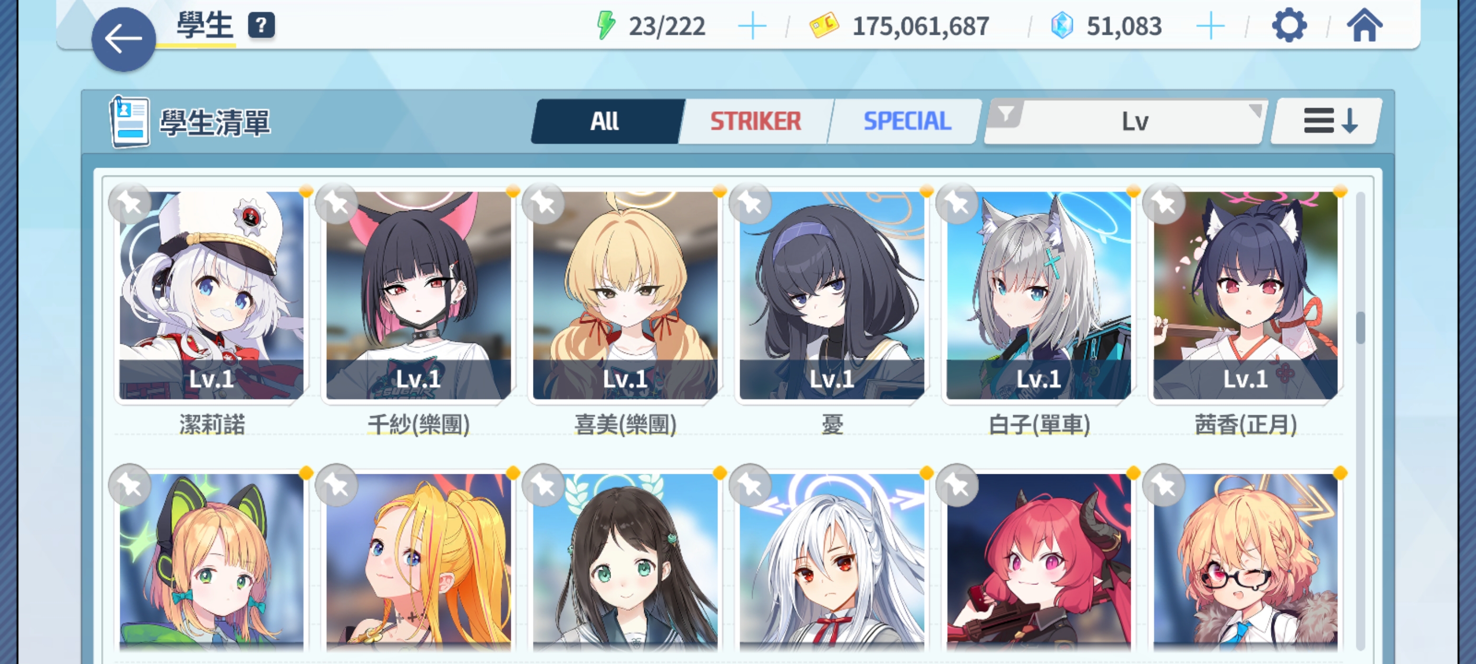Toggle pin on 千紗(樂團) card
The image size is (1476, 664).
337,203
